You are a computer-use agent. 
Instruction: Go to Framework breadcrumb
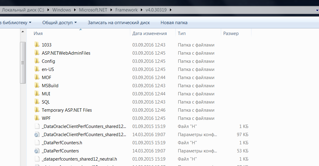point(126,10)
